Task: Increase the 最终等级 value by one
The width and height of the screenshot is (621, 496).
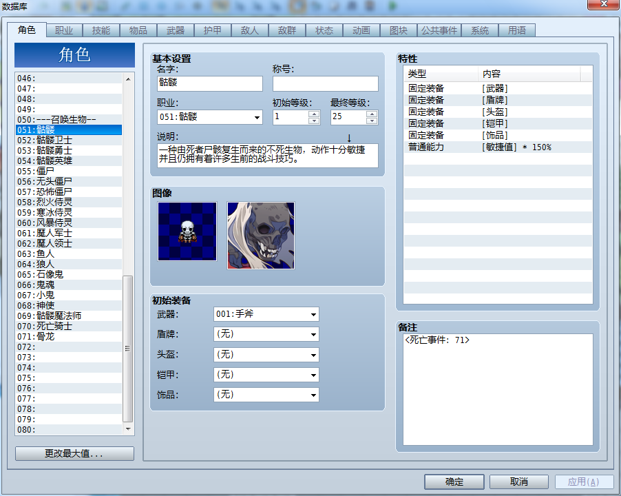Action: point(372,114)
